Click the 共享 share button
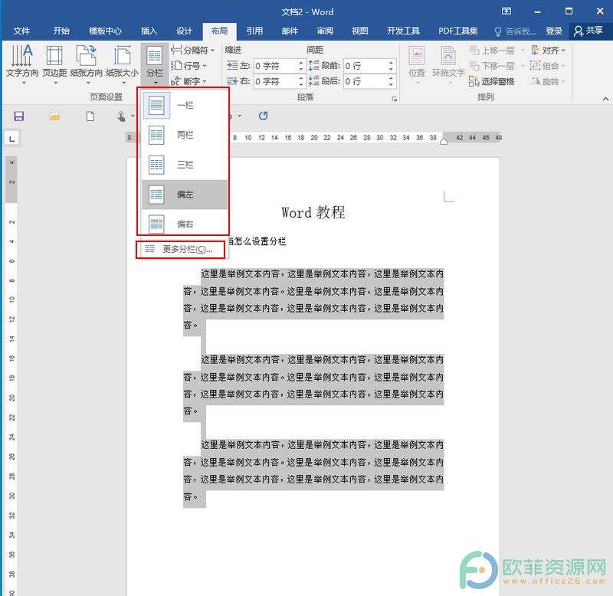This screenshot has height=596, width=613. [x=588, y=31]
